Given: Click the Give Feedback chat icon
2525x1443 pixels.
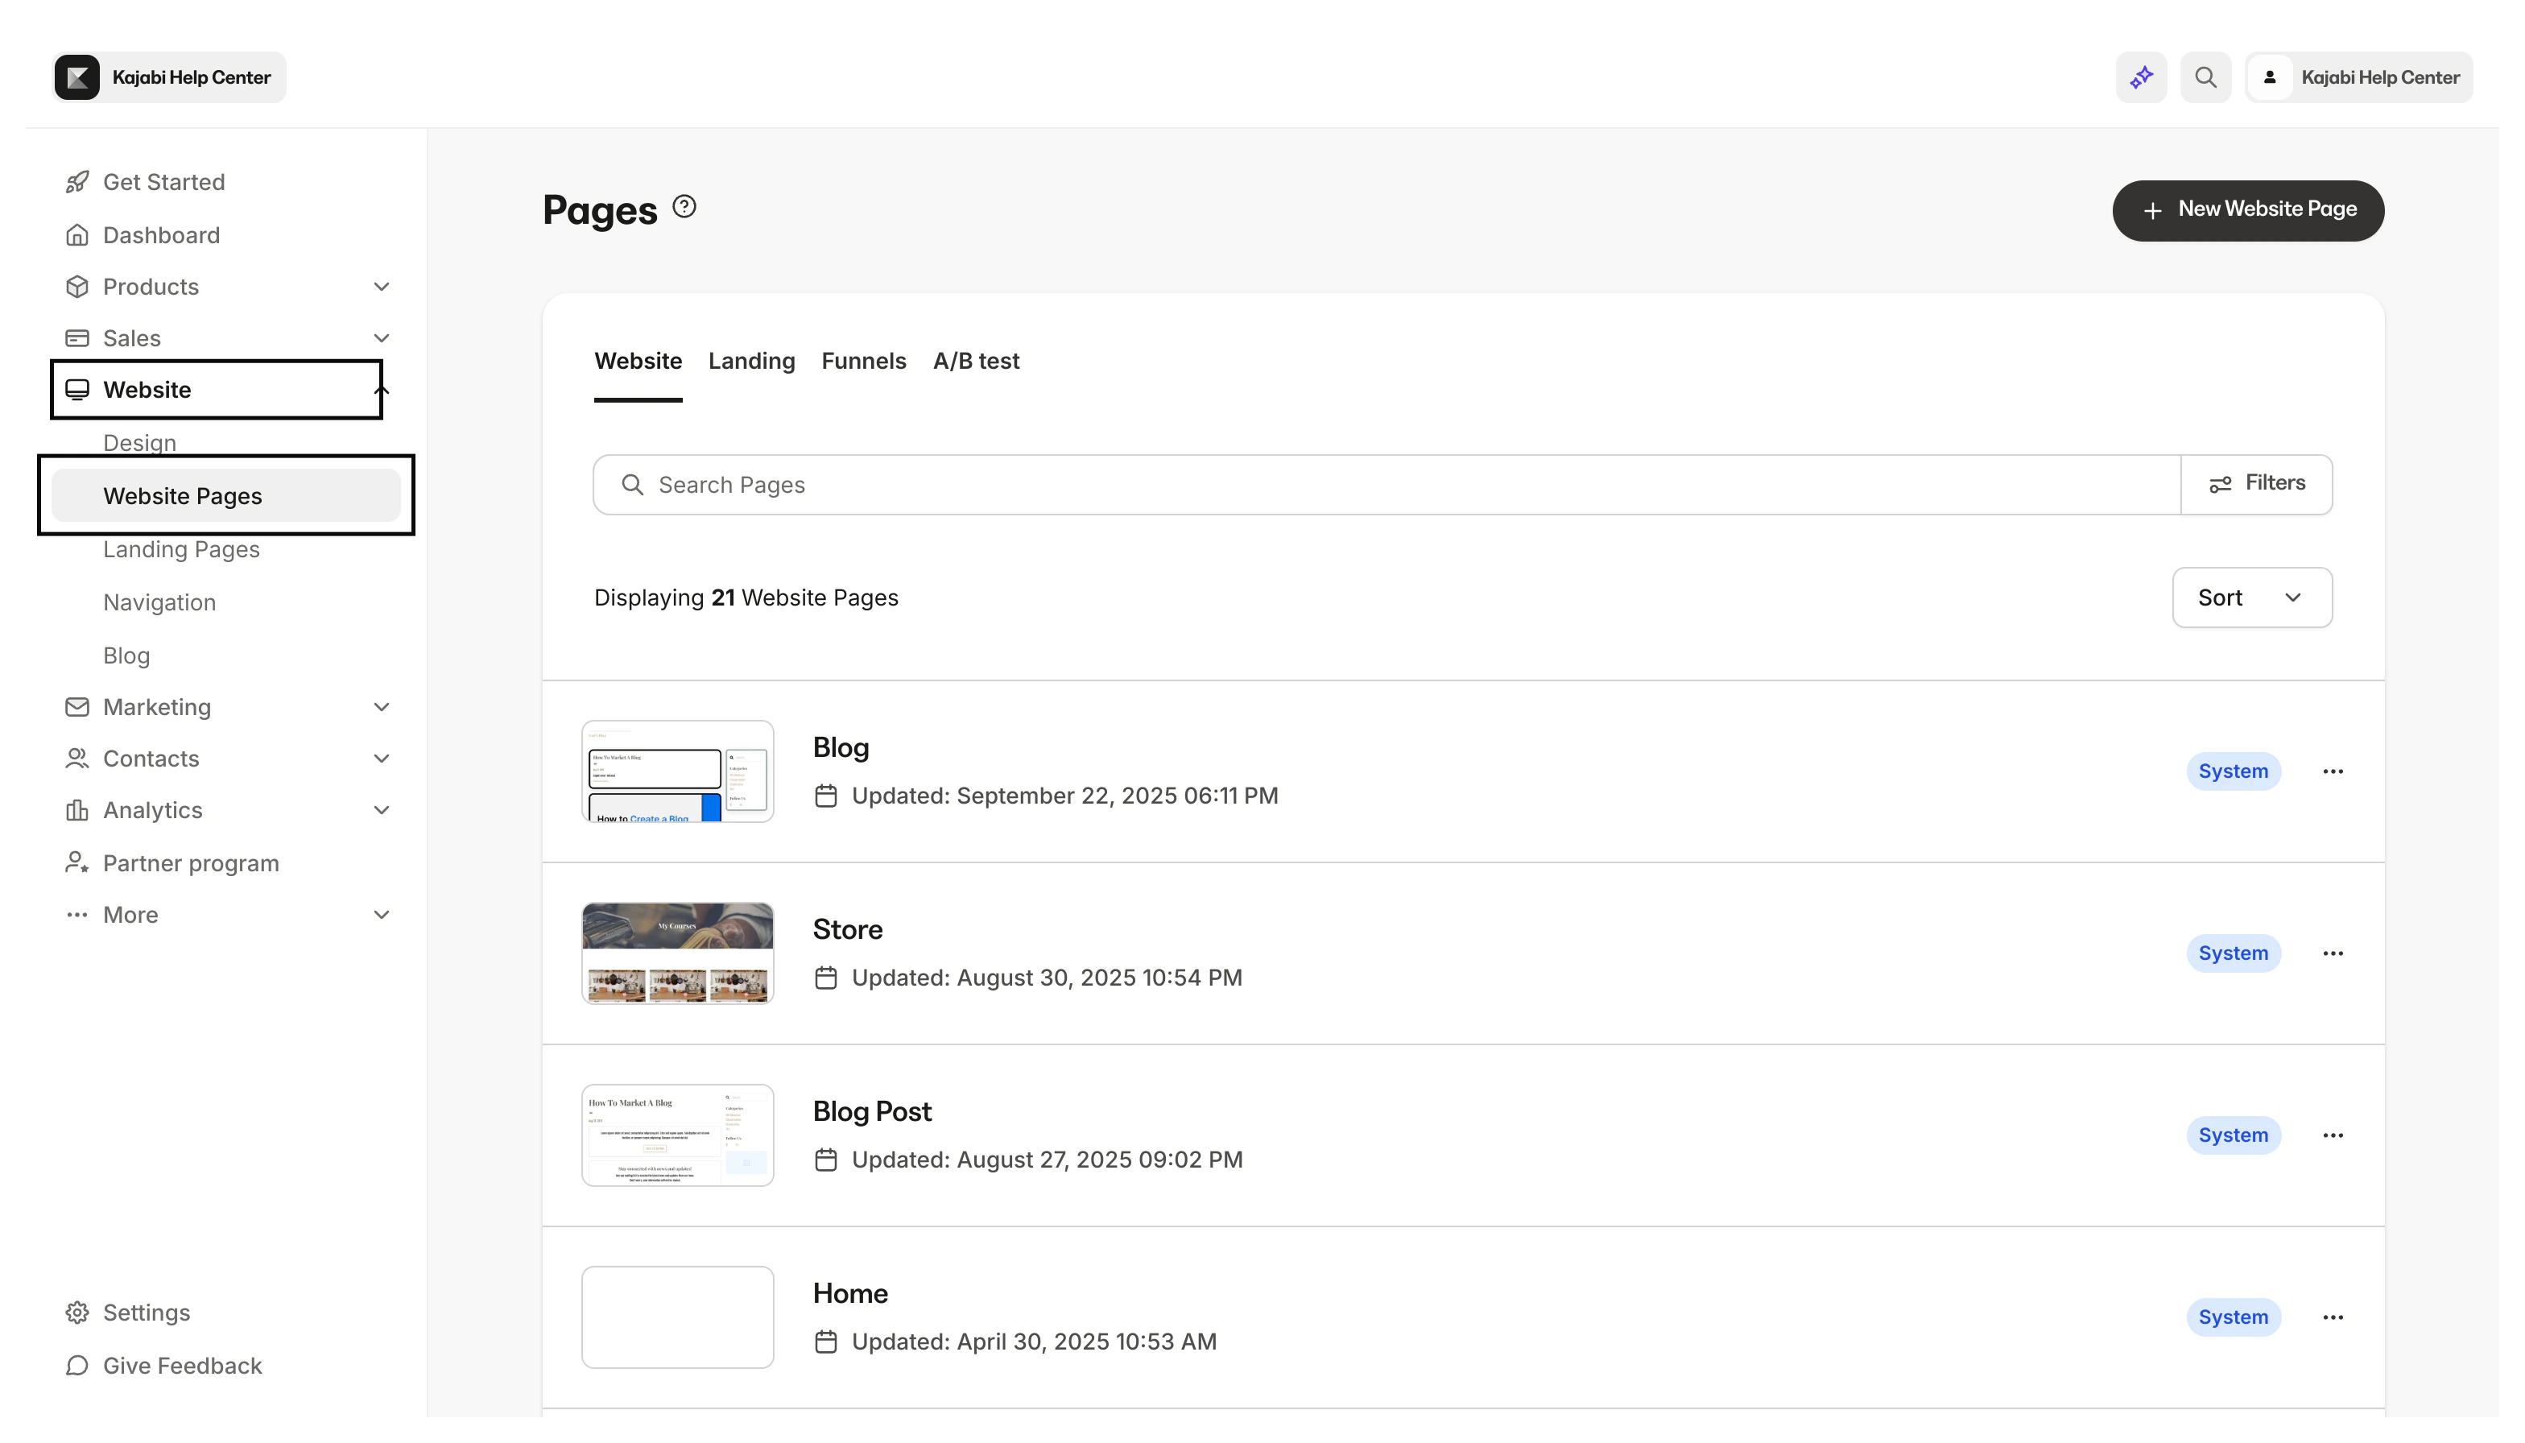Looking at the screenshot, I should coord(77,1365).
